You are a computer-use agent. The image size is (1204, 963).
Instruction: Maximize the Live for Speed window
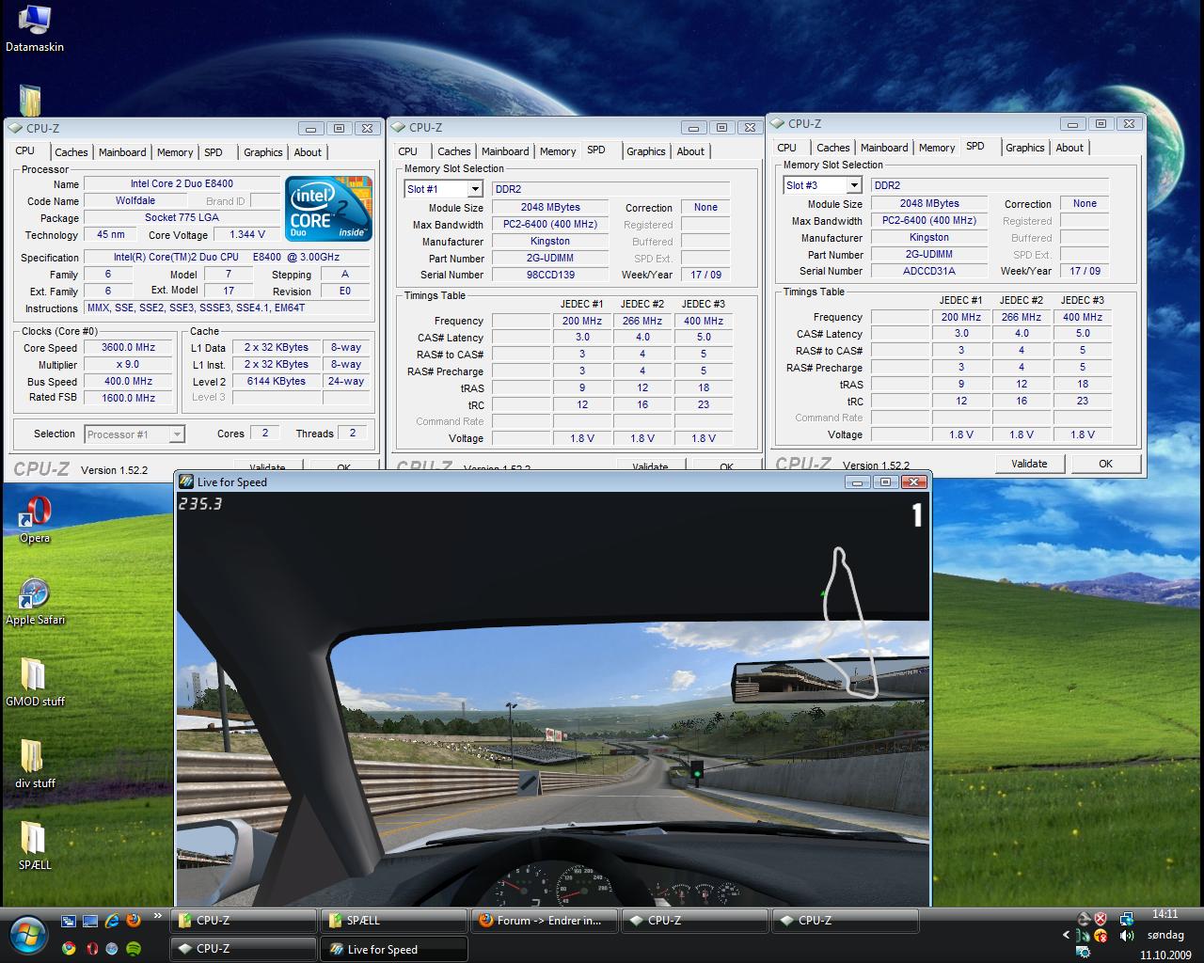(885, 481)
